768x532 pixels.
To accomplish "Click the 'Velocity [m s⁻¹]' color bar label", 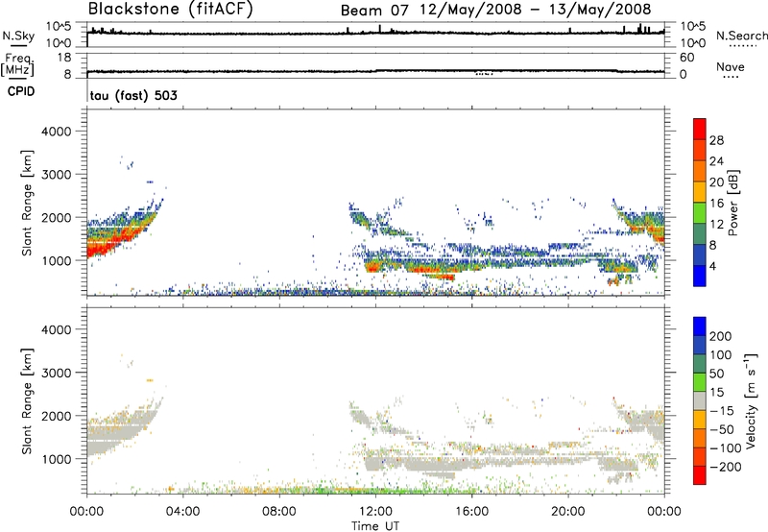I will pyautogui.click(x=751, y=400).
